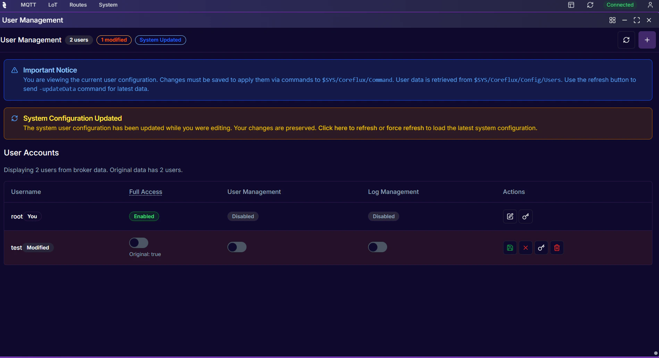Enable User Management for the test user
Viewport: 659px width, 358px height.
[x=237, y=247]
